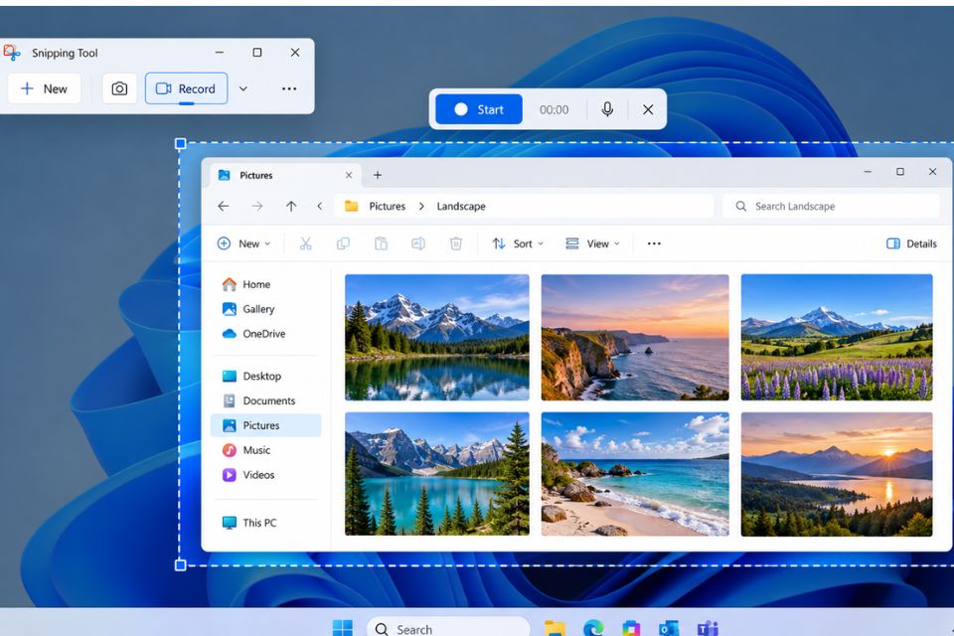Click the Paste clipboard icon
This screenshot has height=636, width=954.
point(381,244)
